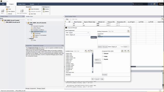The width and height of the screenshot is (164, 92).
Task: Click the Manage Outputs button
Action: (x=41, y=88)
